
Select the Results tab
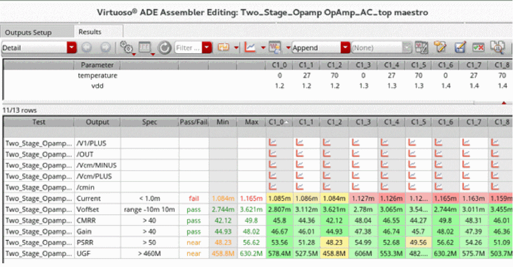point(90,32)
